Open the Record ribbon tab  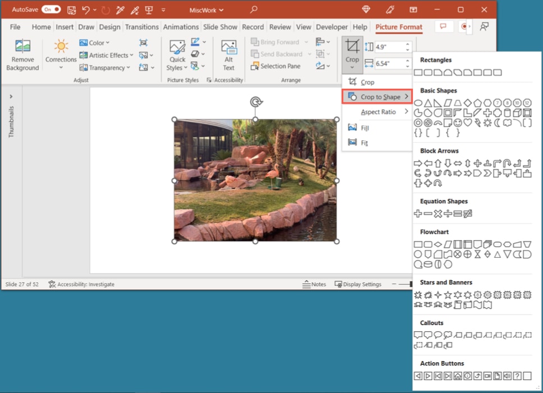[x=253, y=26]
